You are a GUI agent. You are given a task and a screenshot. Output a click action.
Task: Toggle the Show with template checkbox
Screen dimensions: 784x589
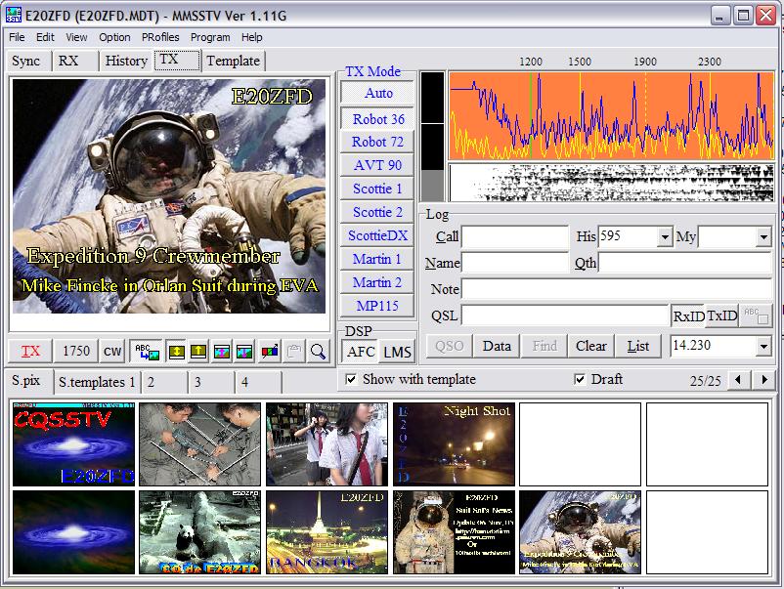pyautogui.click(x=351, y=379)
